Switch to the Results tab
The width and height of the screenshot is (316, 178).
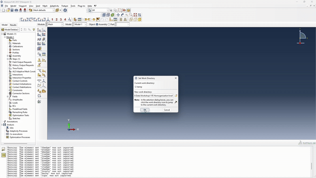pos(13,25)
